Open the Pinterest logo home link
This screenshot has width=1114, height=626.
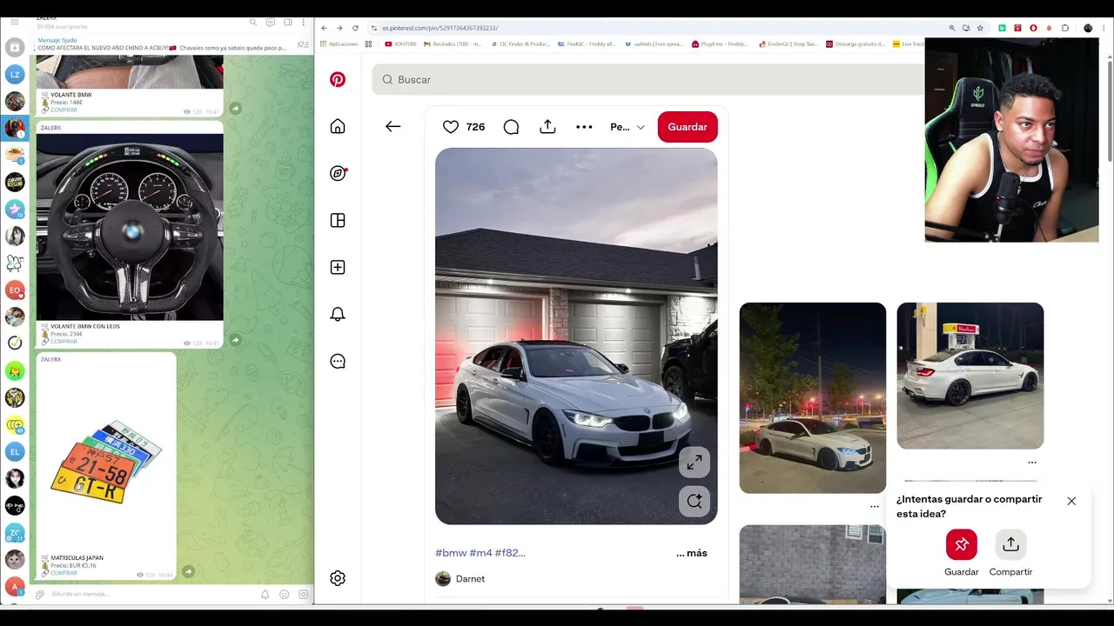pyautogui.click(x=338, y=79)
